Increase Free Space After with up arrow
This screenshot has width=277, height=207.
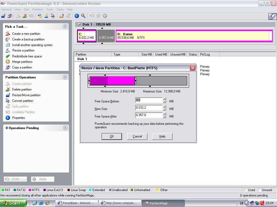(x=164, y=114)
